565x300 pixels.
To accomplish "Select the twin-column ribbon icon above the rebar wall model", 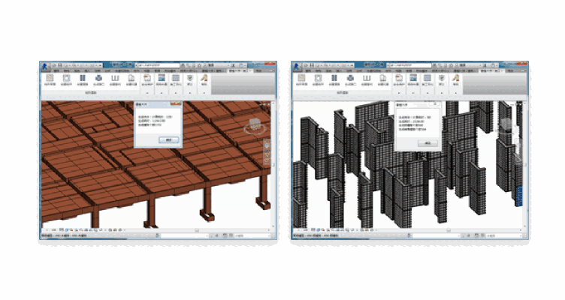I will click(x=334, y=78).
